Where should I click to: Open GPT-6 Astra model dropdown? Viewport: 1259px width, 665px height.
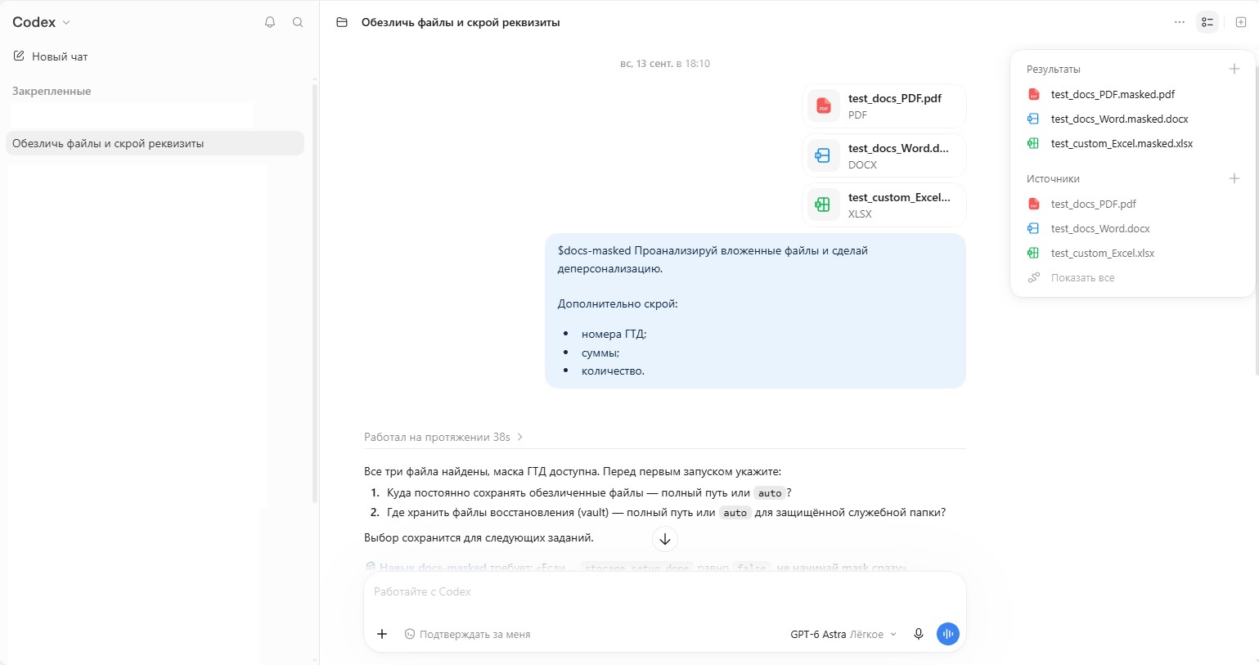point(843,634)
